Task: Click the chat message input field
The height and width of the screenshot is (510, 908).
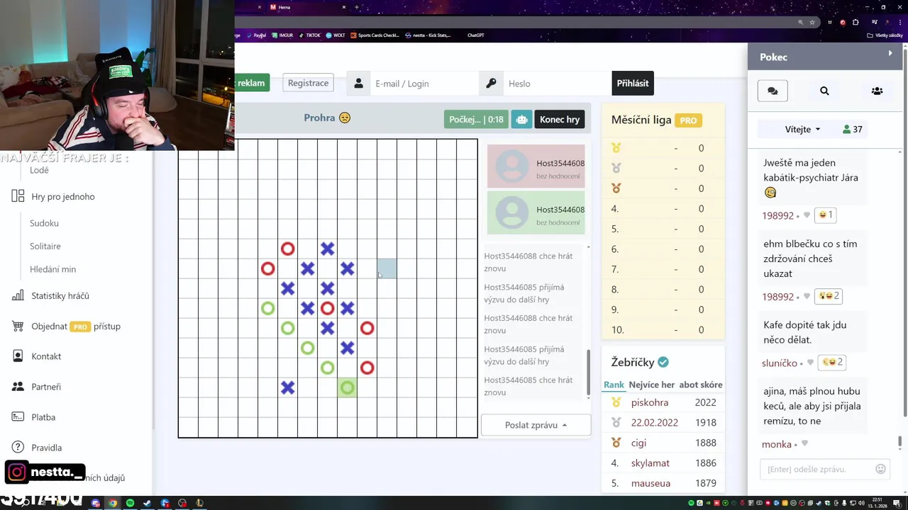Action: [x=818, y=469]
